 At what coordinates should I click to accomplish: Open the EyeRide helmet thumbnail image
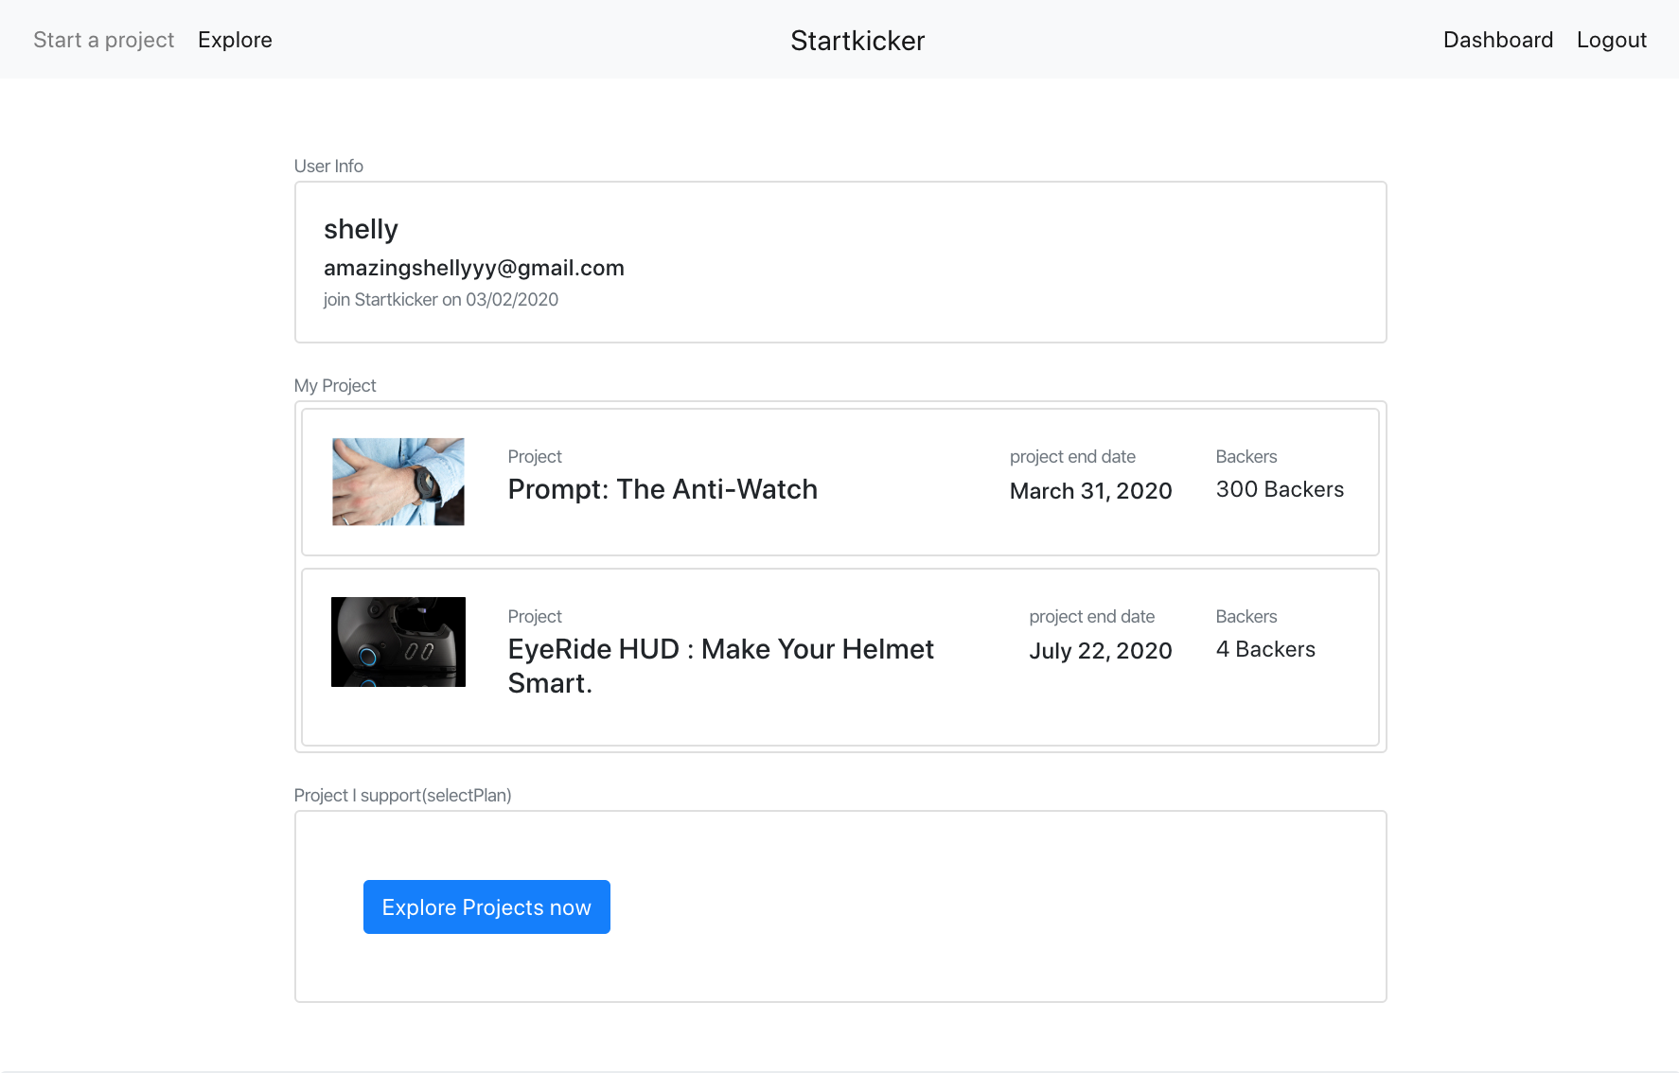(x=398, y=642)
